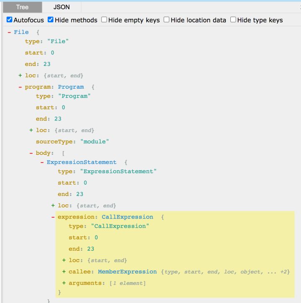Select the "ExpressionStatement" type string
Screen dimensions: 301x303
tap(118, 172)
